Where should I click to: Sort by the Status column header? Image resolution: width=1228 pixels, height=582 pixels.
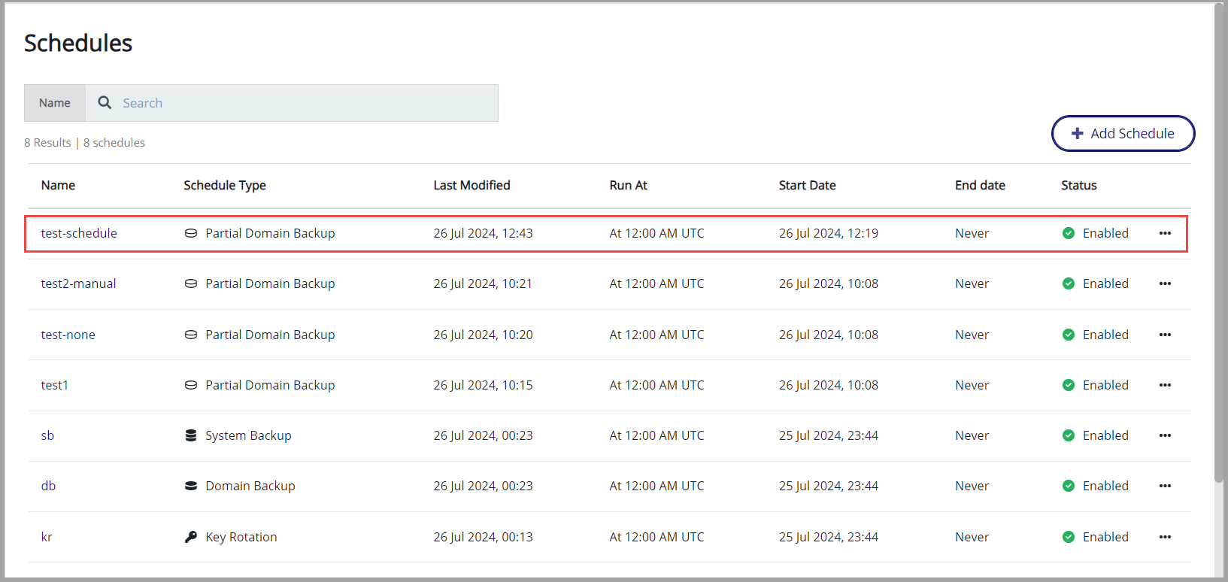coord(1078,185)
